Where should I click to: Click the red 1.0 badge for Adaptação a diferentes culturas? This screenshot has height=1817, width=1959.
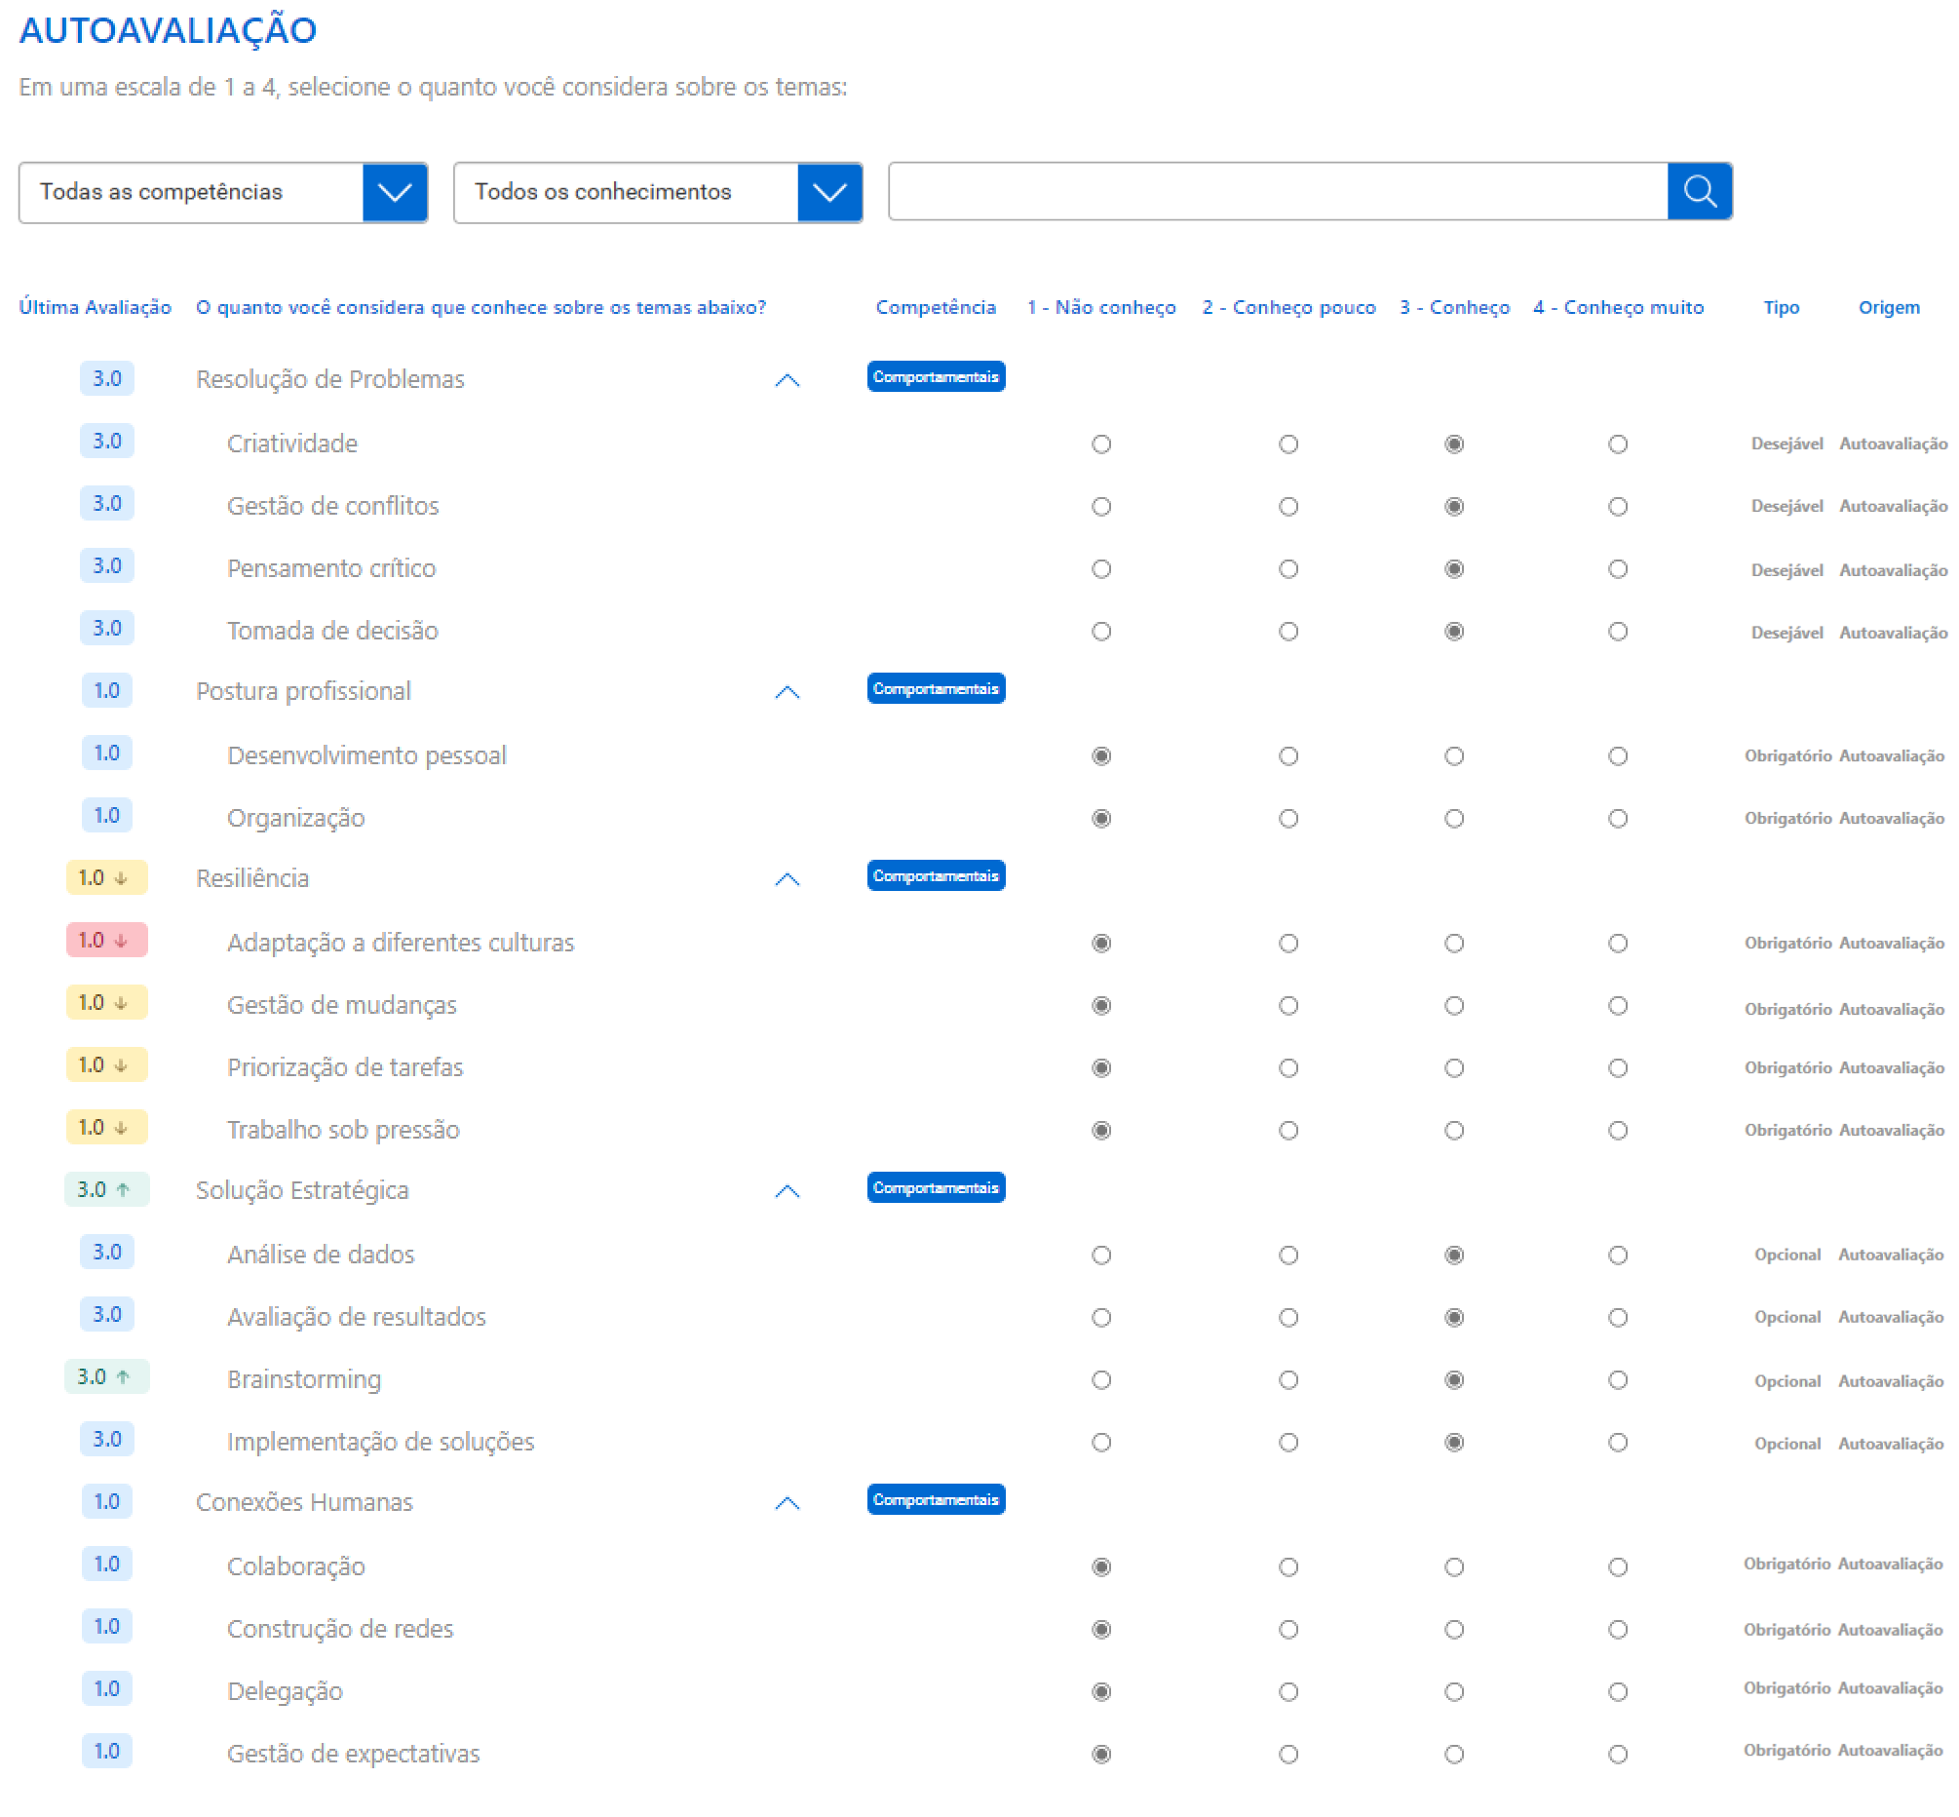pos(106,940)
